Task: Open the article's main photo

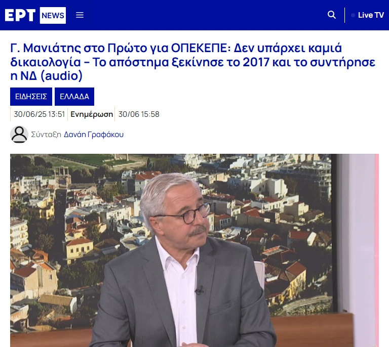Action: click(x=194, y=250)
